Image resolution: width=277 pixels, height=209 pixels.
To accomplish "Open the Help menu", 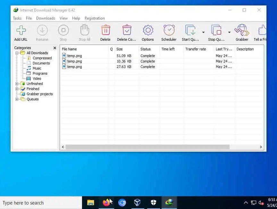I will (76, 18).
